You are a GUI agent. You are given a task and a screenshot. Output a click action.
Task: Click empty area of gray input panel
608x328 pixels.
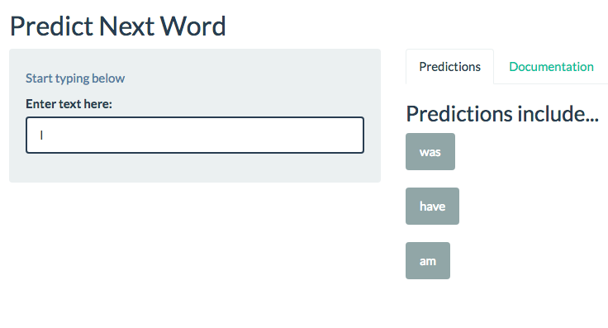point(194,169)
